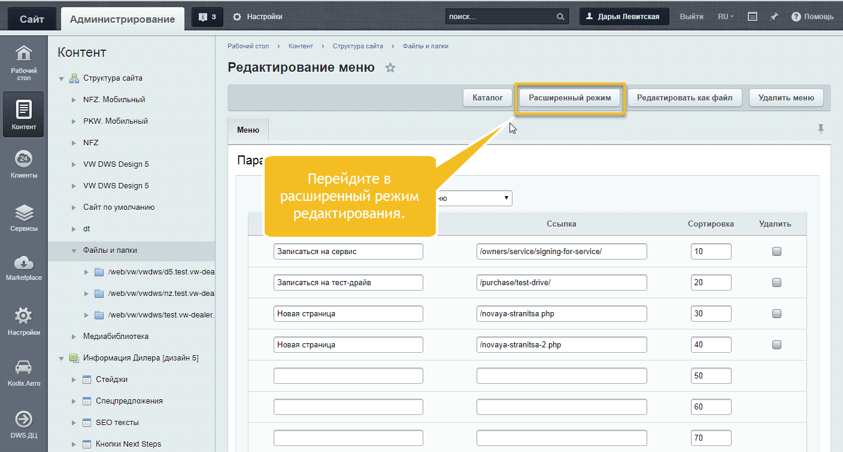Switch to the Администрирование tab
843x452 pixels.
click(x=123, y=19)
